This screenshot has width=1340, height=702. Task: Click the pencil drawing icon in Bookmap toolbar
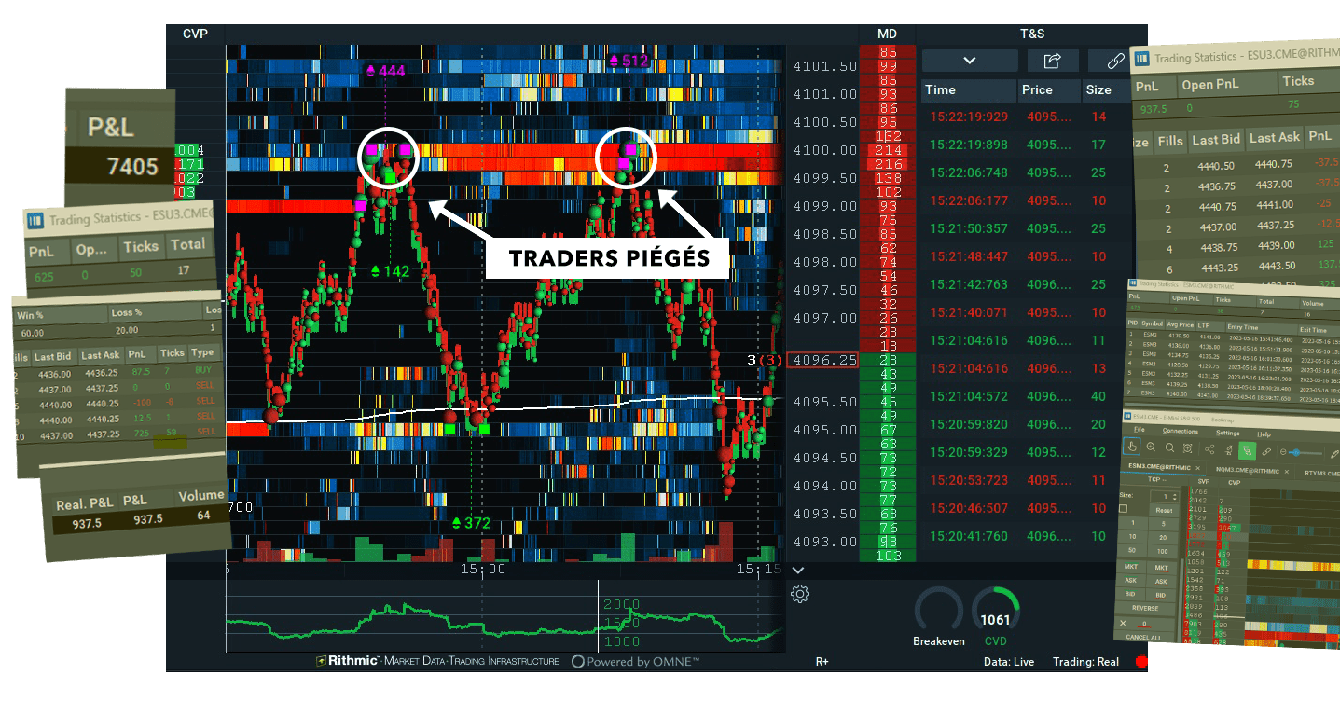1334,454
